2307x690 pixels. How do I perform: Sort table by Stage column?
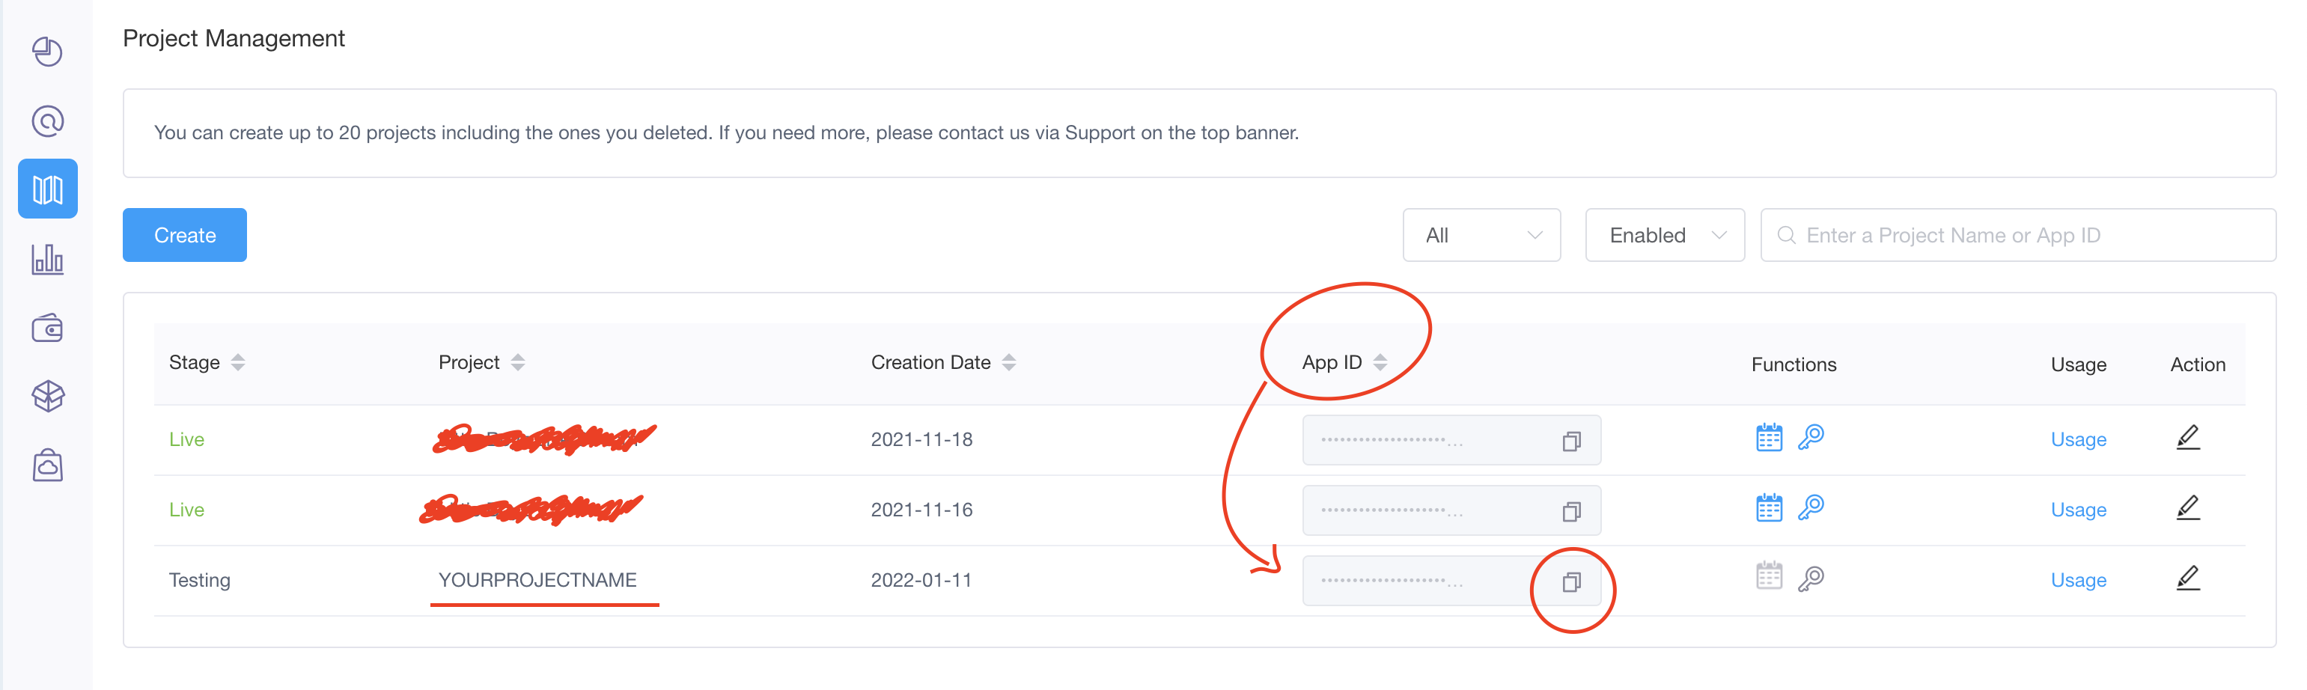coord(237,362)
